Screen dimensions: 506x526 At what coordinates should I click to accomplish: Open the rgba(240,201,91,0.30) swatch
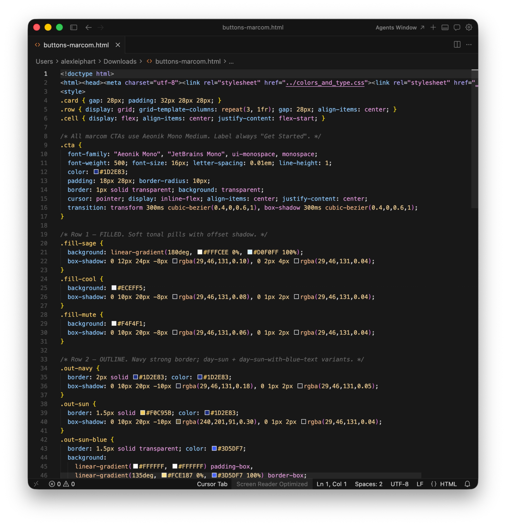[178, 422]
